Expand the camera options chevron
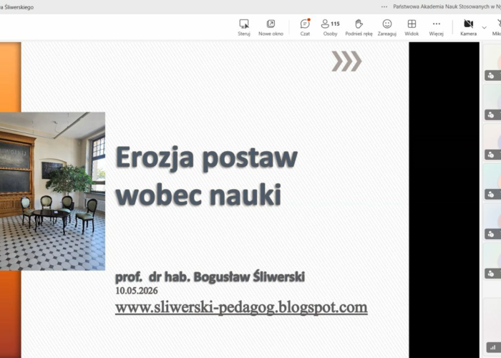Screen dimensions: 501x358 click(x=485, y=27)
